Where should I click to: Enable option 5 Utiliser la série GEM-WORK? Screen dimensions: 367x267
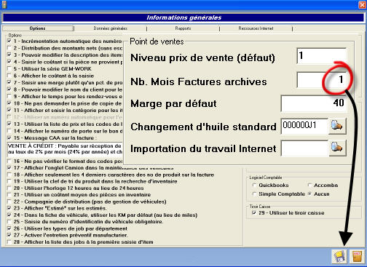(x=9, y=68)
